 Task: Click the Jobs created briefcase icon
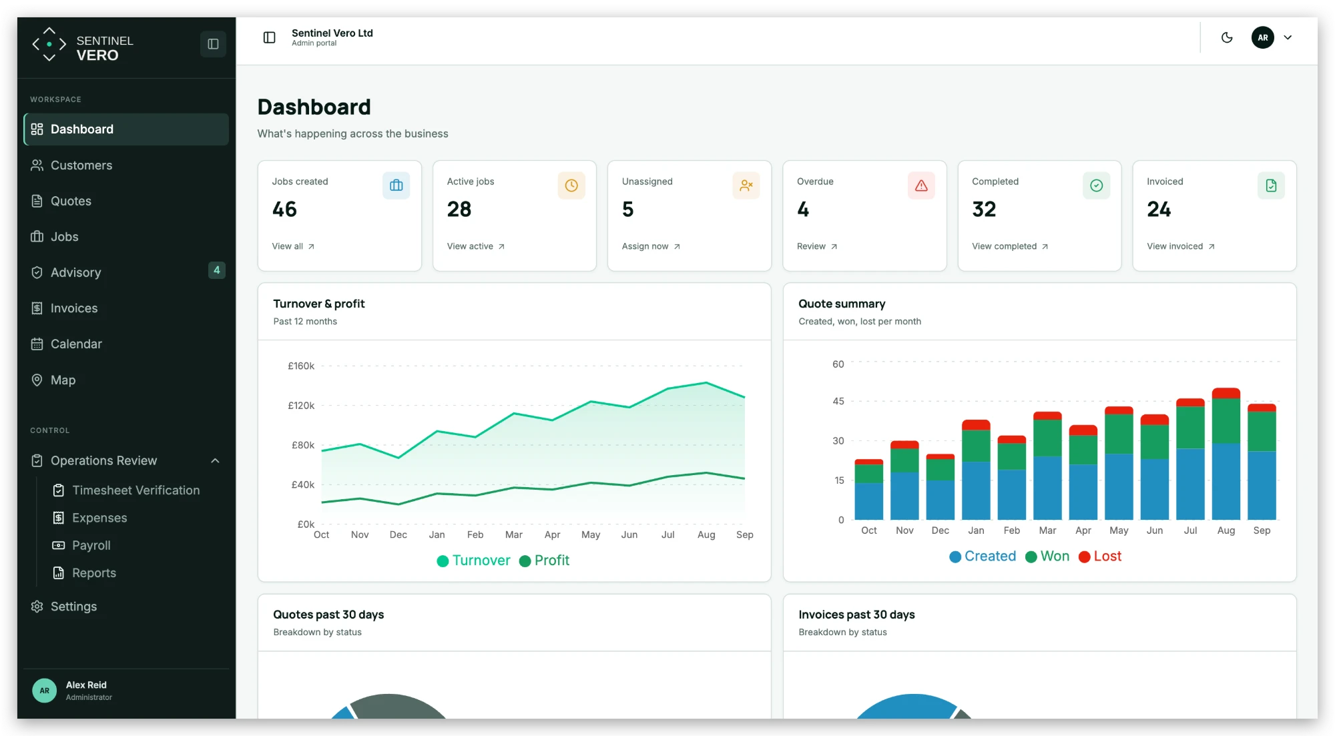point(396,186)
